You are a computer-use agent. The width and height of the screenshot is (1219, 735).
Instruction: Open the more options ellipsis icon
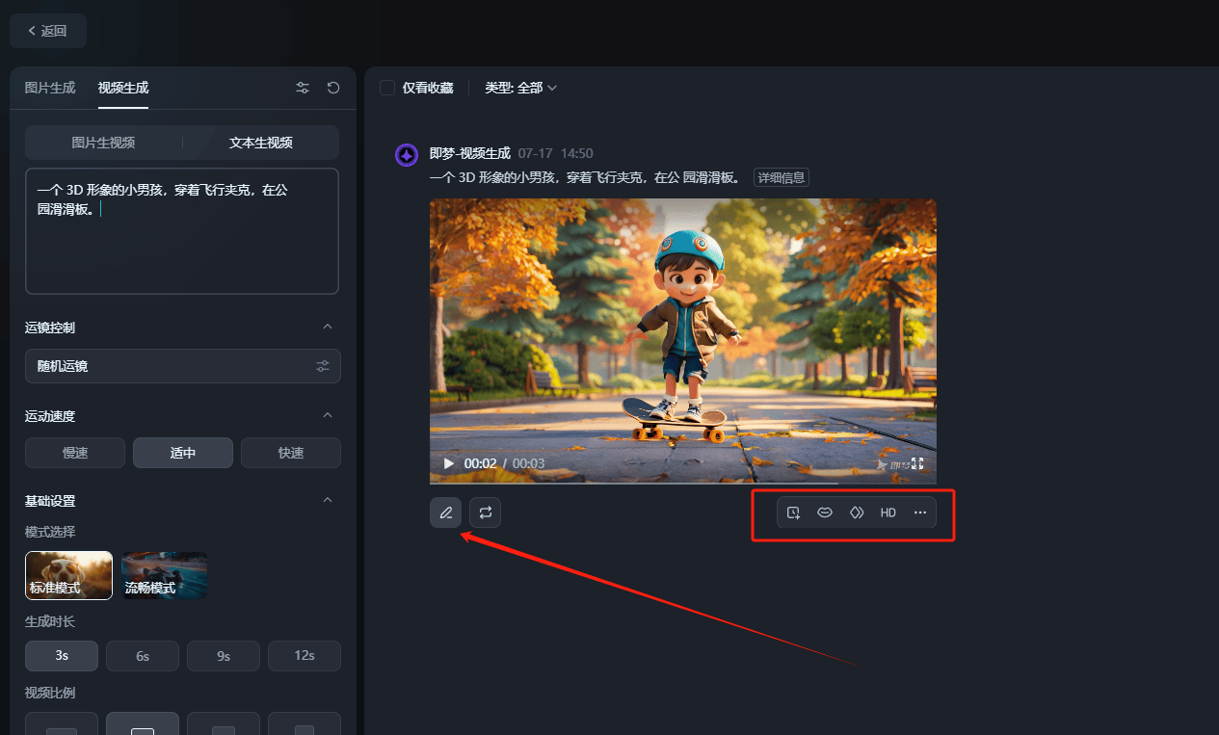tap(920, 512)
